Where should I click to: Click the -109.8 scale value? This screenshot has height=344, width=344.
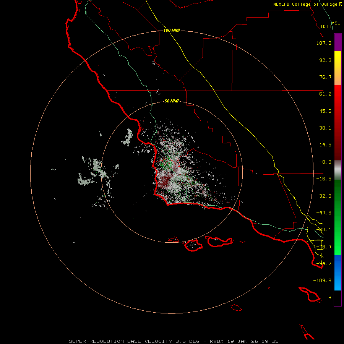coord(322,281)
